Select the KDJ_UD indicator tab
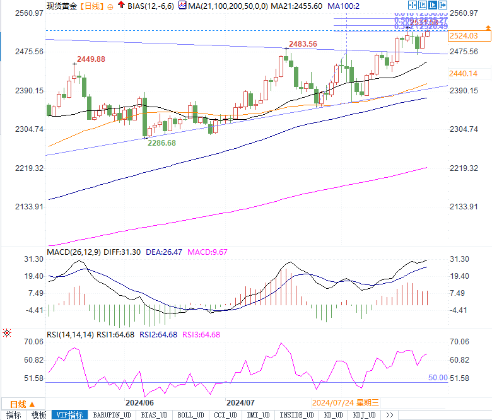The image size is (492, 420). click(365, 415)
